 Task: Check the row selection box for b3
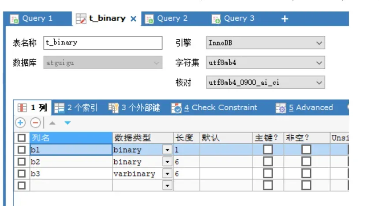pos(21,174)
